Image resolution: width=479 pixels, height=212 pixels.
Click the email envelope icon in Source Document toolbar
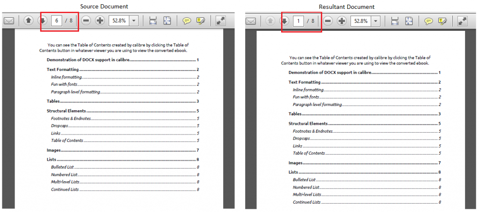8,21
